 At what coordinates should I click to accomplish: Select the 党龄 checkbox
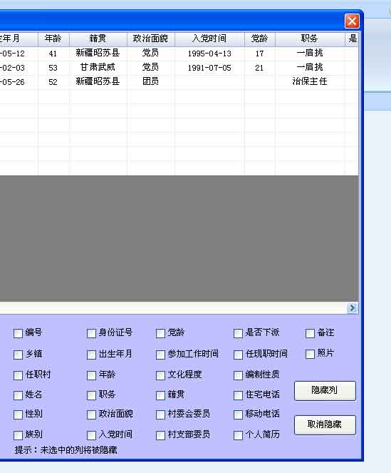coord(160,333)
